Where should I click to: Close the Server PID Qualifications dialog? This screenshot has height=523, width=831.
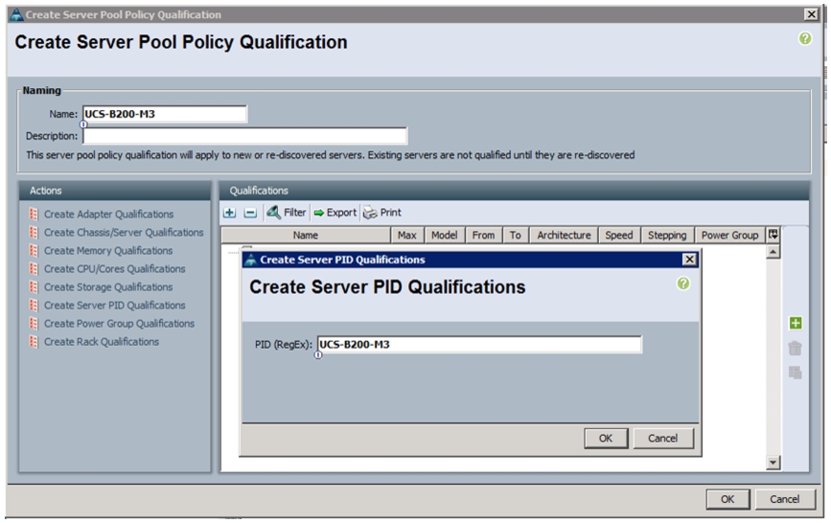689,260
